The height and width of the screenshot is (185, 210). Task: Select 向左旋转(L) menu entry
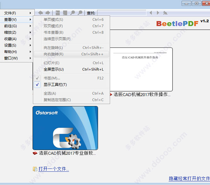[x=71, y=48]
